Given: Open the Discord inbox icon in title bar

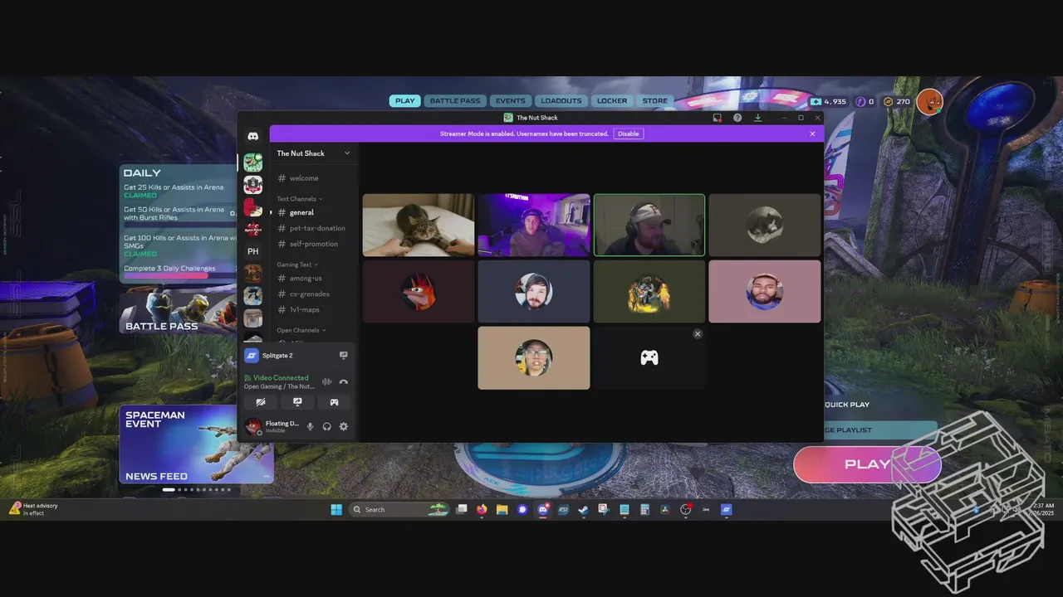Looking at the screenshot, I should coord(717,118).
